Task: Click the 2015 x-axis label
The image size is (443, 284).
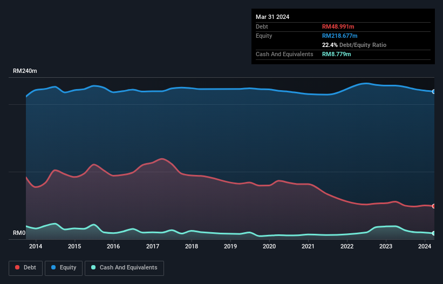Action: click(x=74, y=246)
